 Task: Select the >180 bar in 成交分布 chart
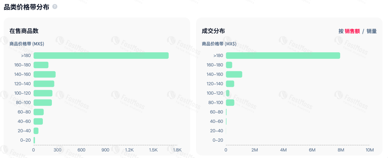click(283, 56)
